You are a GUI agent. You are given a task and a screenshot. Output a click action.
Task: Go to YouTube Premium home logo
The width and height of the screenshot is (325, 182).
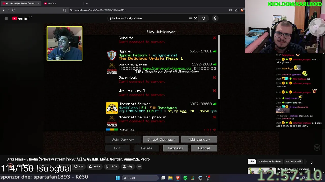(x=21, y=18)
